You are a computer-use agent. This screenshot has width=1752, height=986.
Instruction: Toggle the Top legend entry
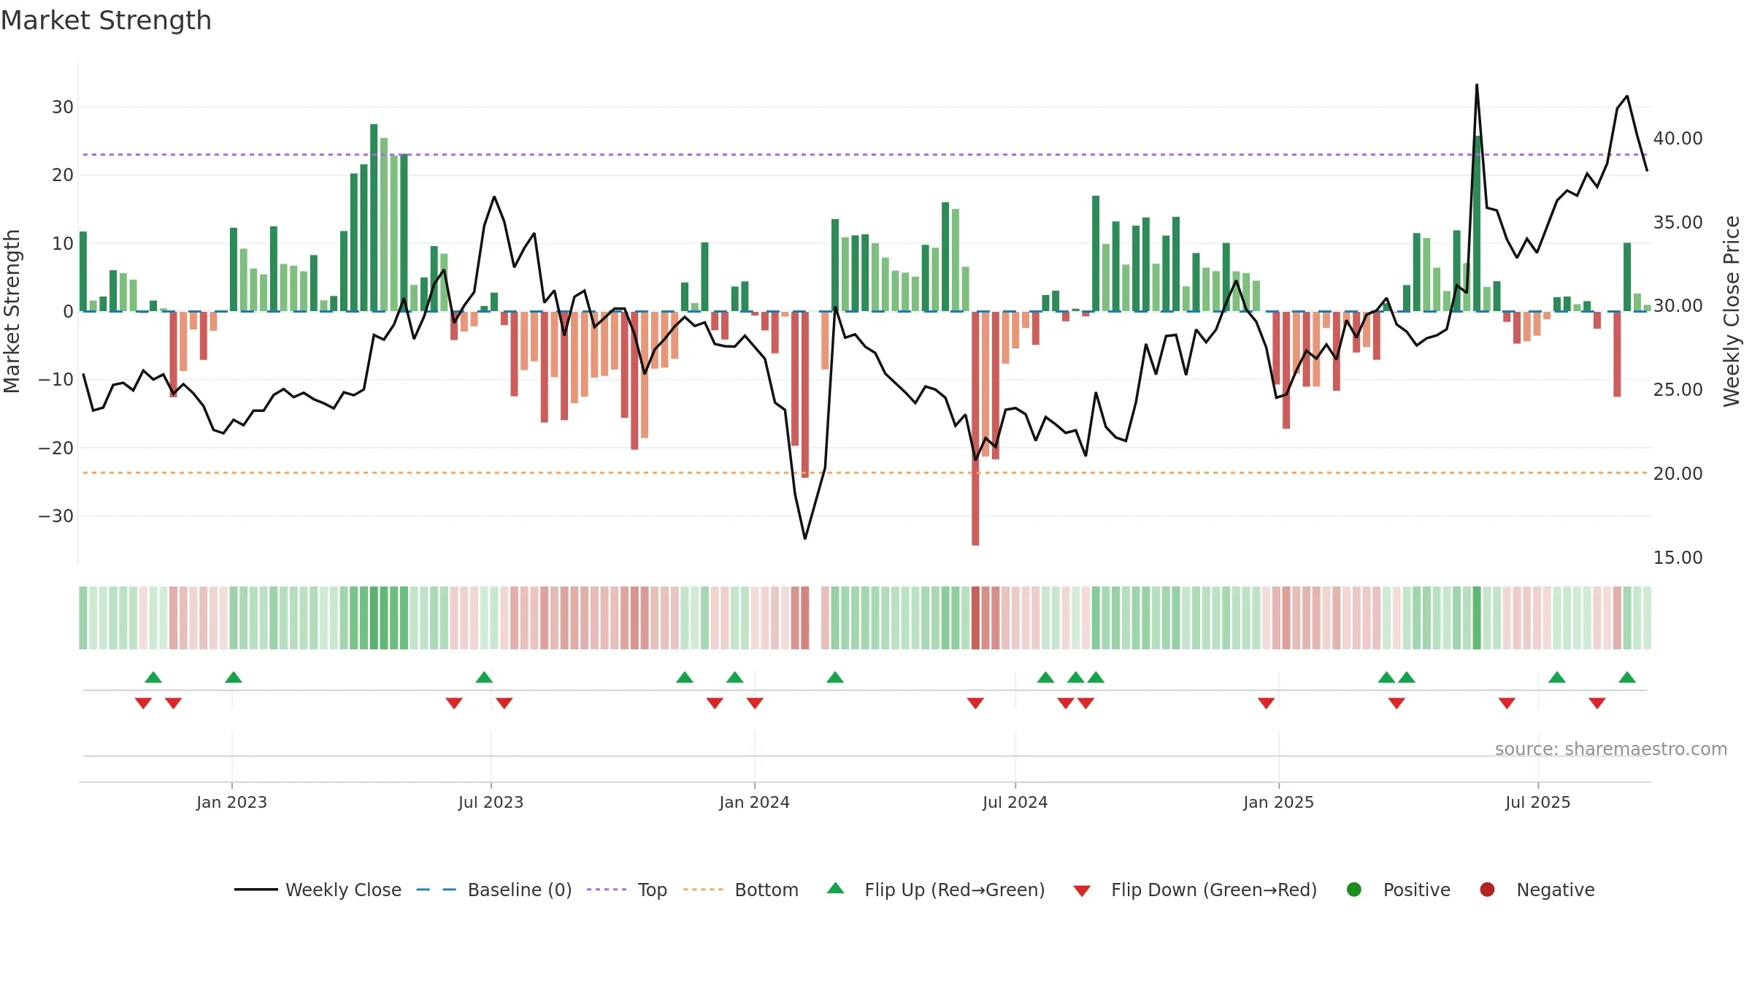(627, 890)
